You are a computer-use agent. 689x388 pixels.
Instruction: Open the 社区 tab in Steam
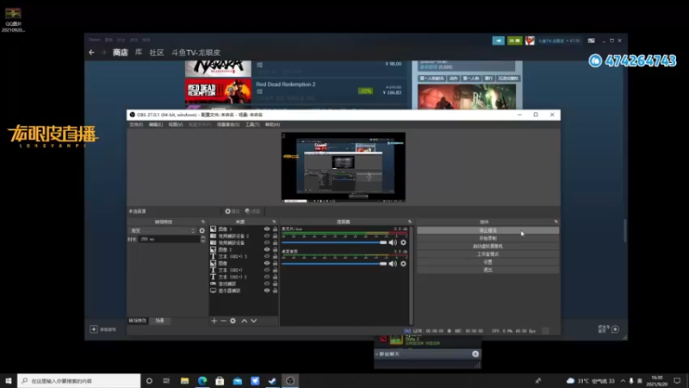pos(157,53)
